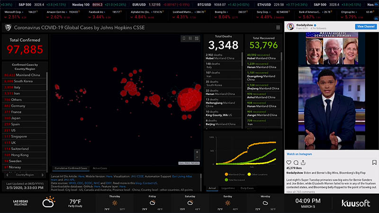Open the WHO data source link

[72, 183]
